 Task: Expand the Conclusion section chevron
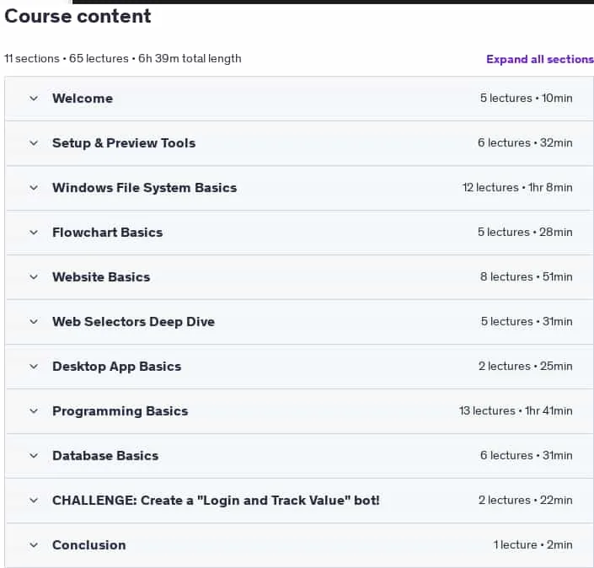click(x=34, y=545)
